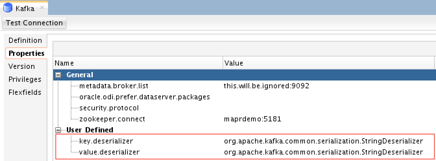
Task: Click the Test Connection button
Action: point(34,23)
